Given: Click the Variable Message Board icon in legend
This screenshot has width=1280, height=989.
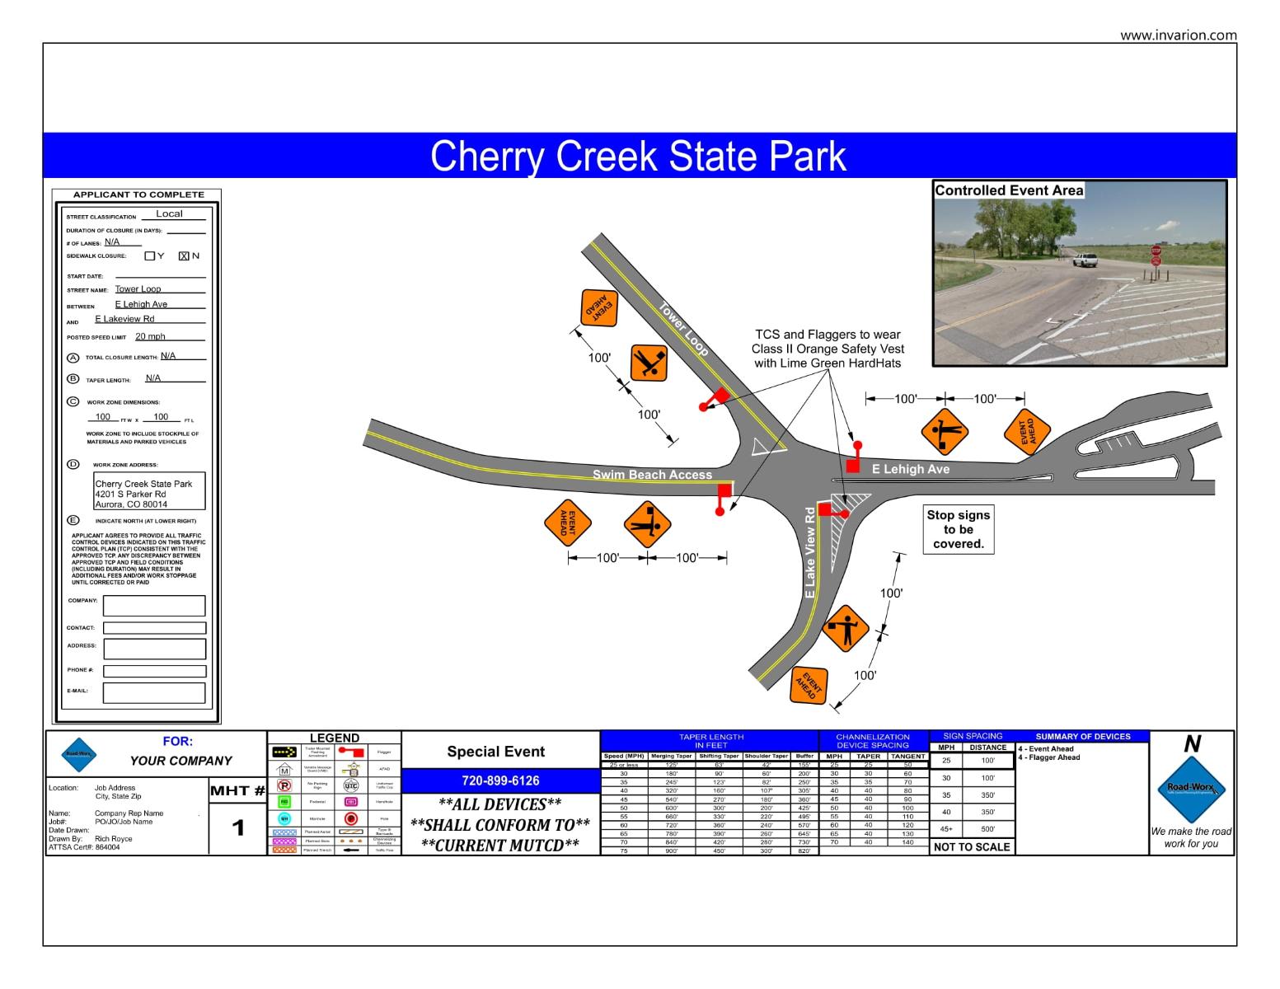Looking at the screenshot, I should pyautogui.click(x=284, y=768).
